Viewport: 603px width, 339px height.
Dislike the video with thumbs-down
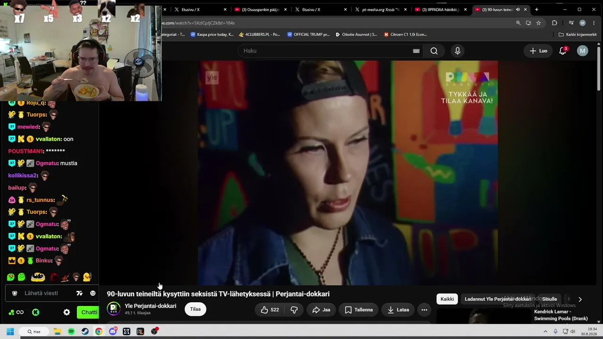click(x=294, y=310)
